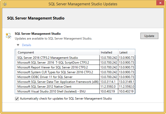Collapse the Details disclosure triangle

click(x=18, y=45)
